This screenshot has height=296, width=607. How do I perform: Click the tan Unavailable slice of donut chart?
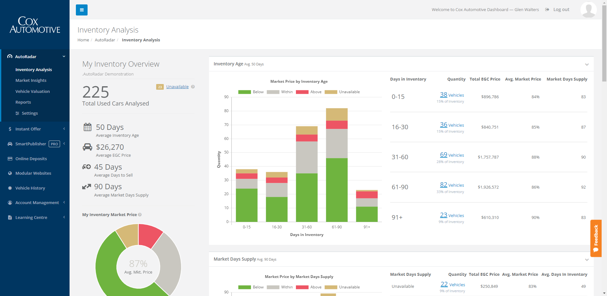(129, 235)
